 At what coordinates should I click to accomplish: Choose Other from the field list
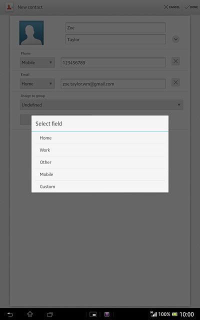point(100,162)
